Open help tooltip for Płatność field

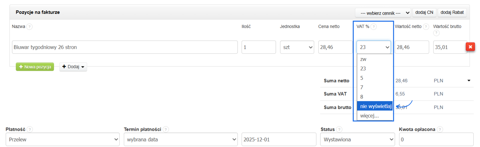(x=30, y=129)
